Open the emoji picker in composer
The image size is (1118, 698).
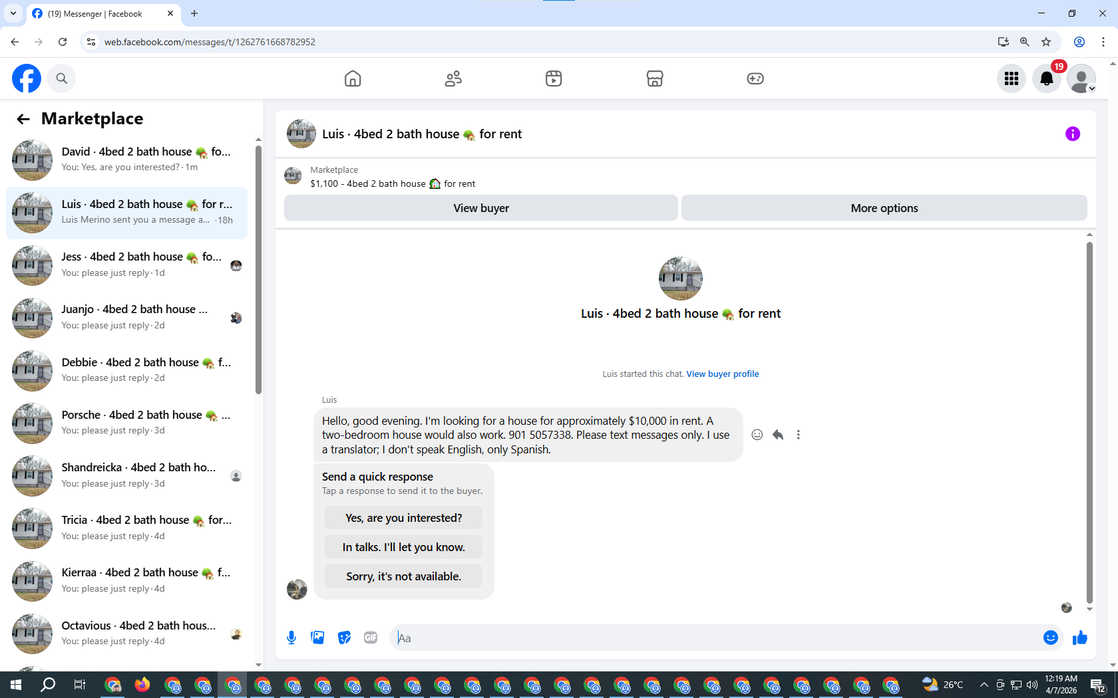coord(1051,638)
